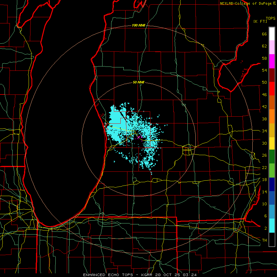277x277 pixels.
Task: Click the legend value '66'
Action: pyautogui.click(x=264, y=34)
